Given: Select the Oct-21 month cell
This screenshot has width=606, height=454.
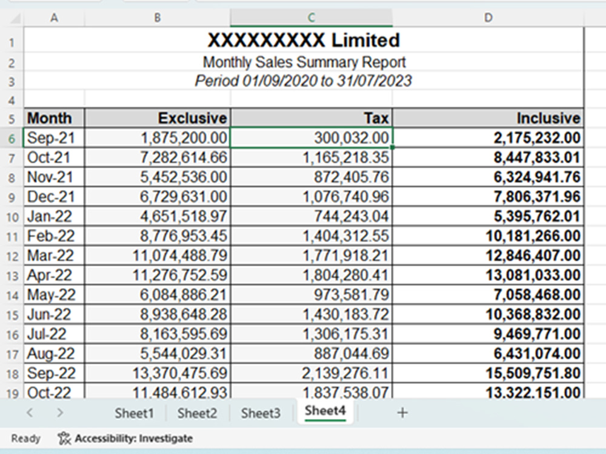Looking at the screenshot, I should [x=54, y=157].
